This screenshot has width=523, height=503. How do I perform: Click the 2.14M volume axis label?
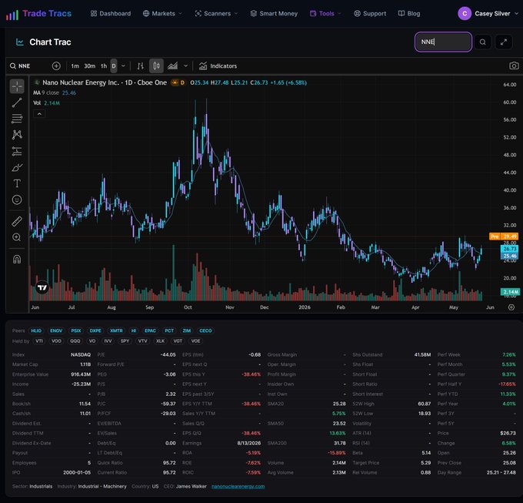510,292
